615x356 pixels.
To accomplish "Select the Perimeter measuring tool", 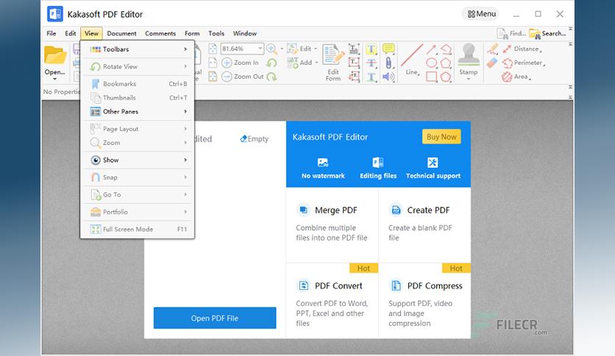I will point(523,63).
